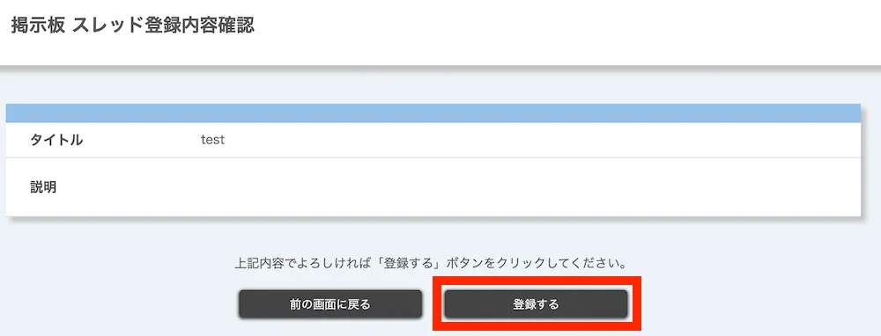Select the page heading 掲示板 スレッド登録内容確認
The height and width of the screenshot is (336, 881).
coord(133,26)
